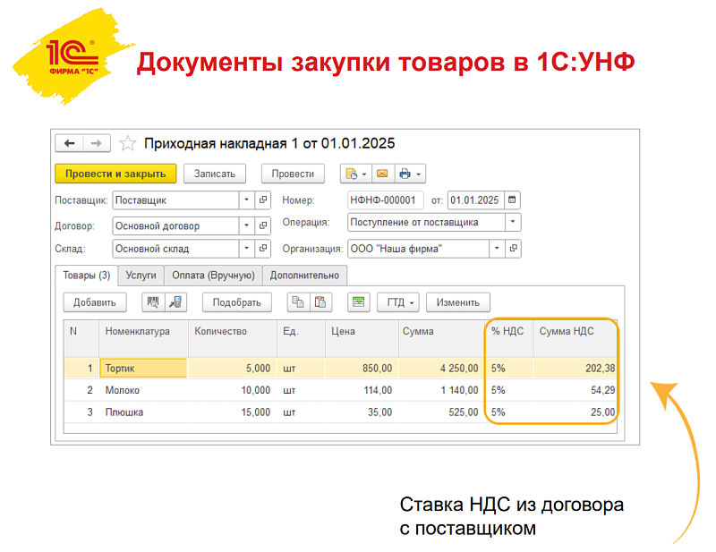Open the ГТД dropdown button
The height and width of the screenshot is (552, 716).
pos(398,302)
